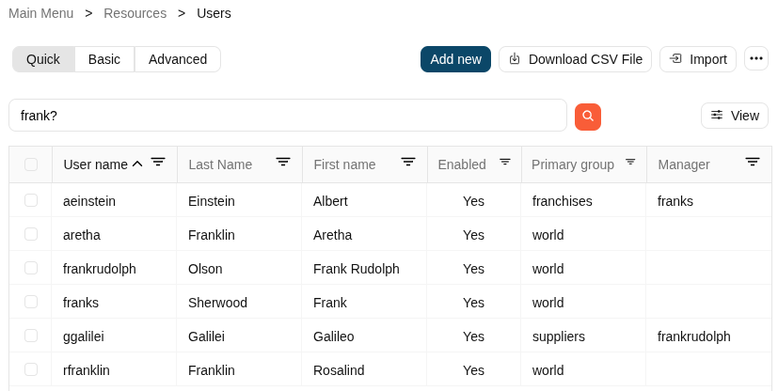Click the Add new button

455,59
